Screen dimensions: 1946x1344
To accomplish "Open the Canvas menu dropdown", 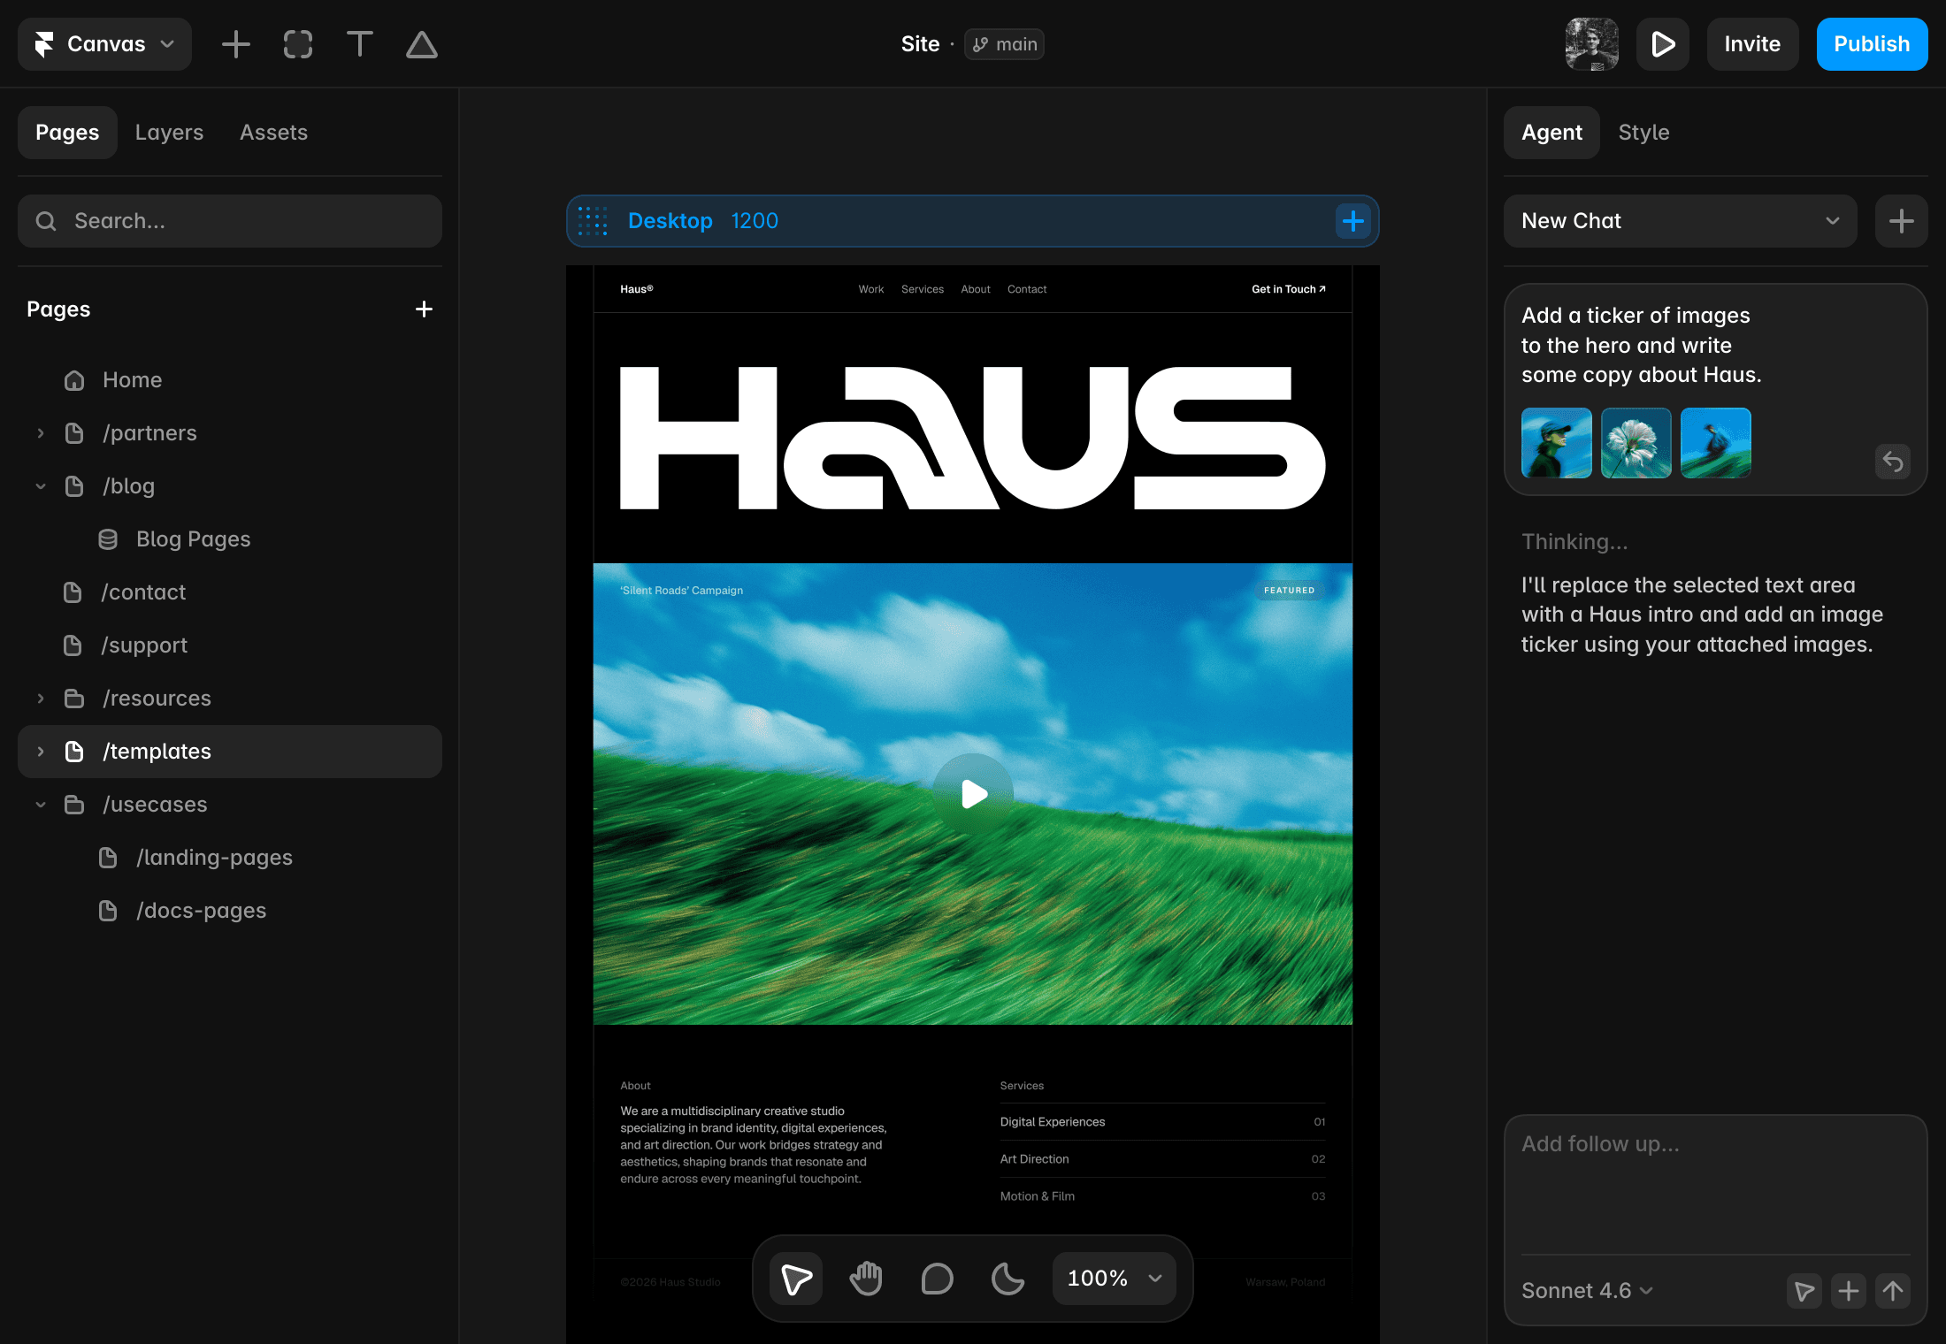I will [104, 44].
